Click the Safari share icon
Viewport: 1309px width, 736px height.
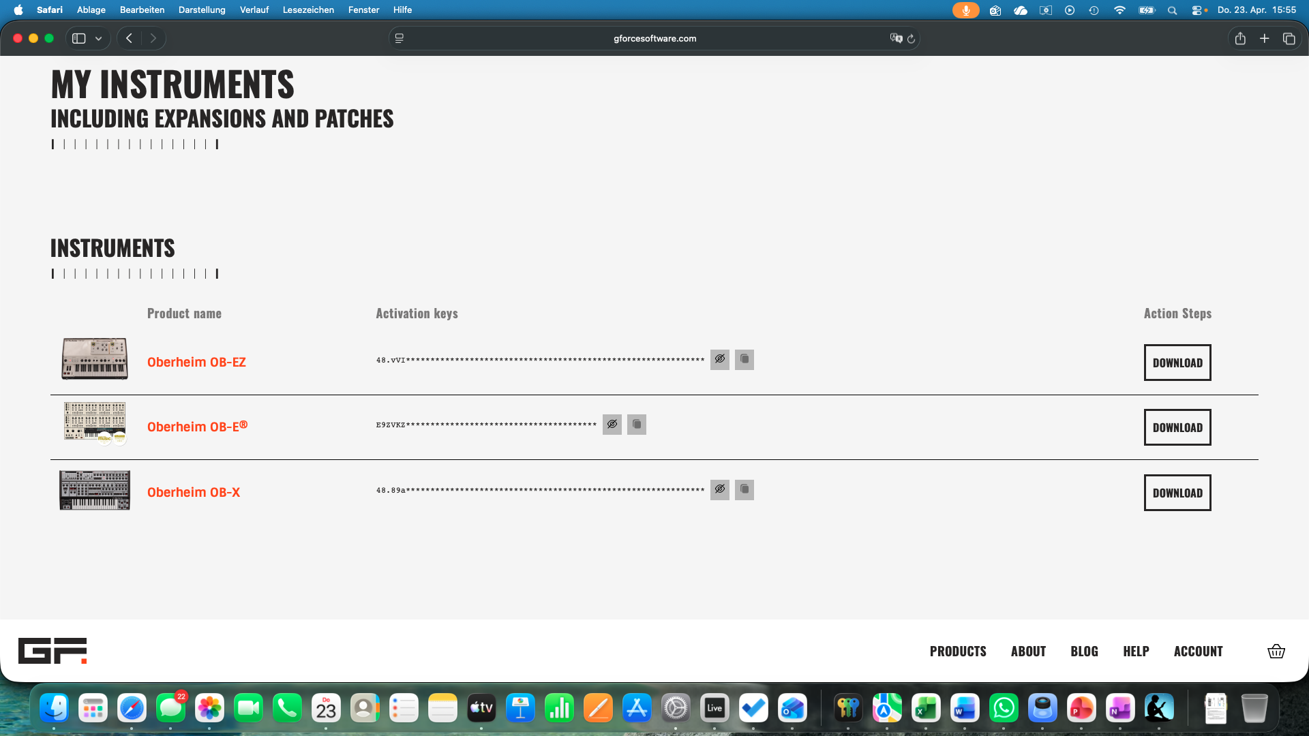[1240, 39]
